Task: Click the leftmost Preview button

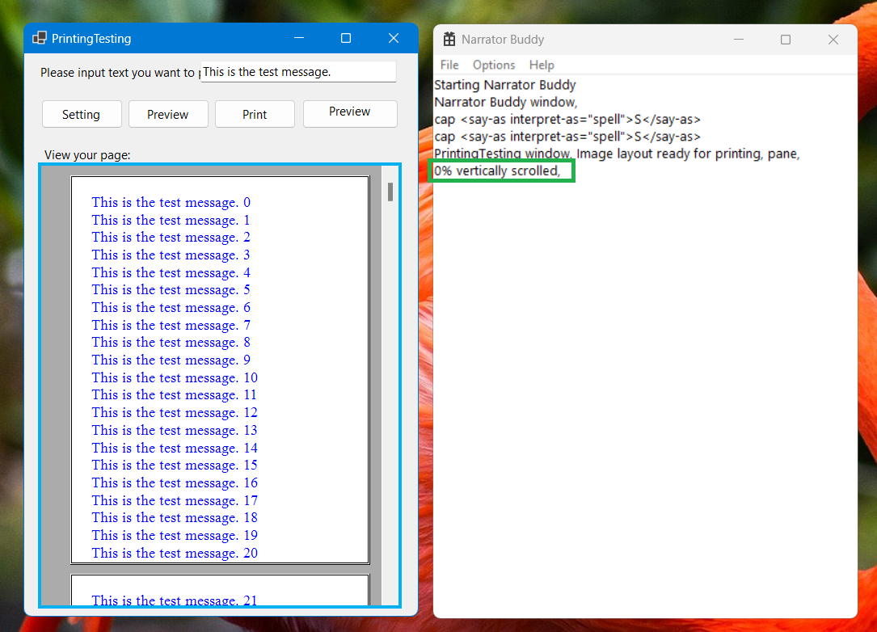Action: pyautogui.click(x=168, y=114)
